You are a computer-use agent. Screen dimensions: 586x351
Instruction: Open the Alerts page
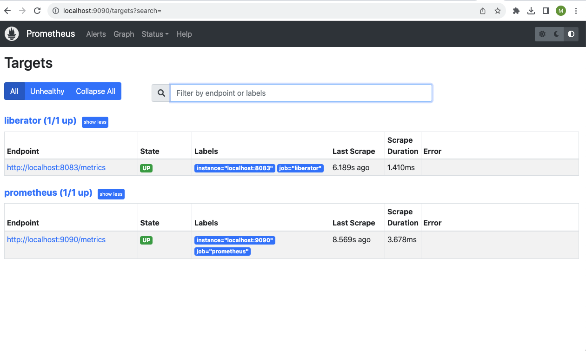(96, 34)
